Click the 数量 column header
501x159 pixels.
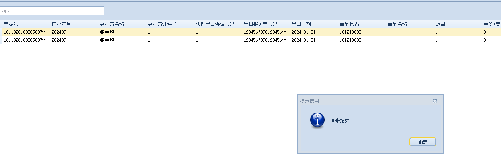tap(458, 24)
